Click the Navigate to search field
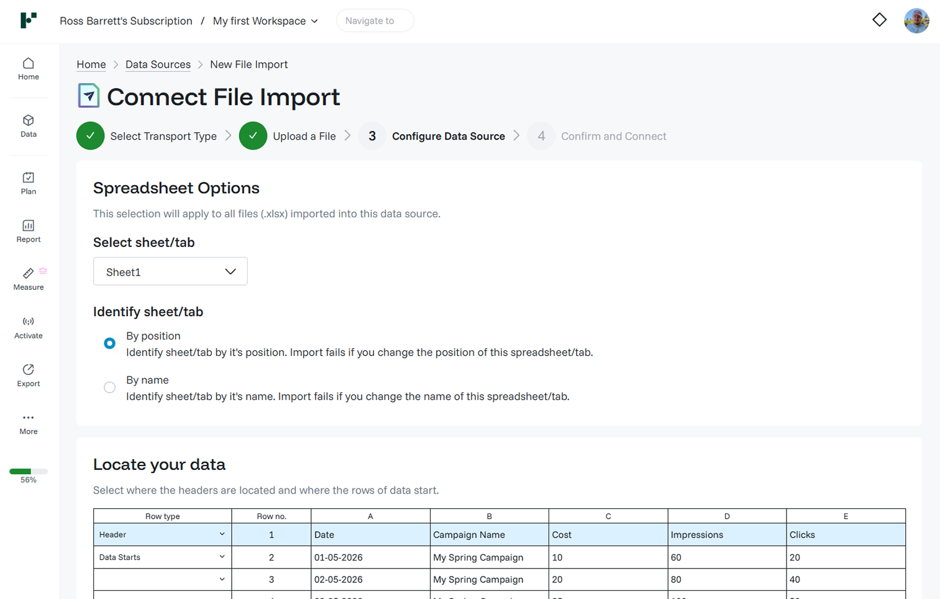 (375, 20)
